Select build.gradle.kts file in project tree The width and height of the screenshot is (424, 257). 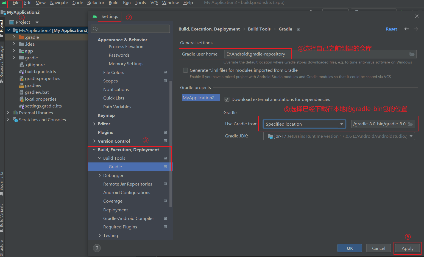coord(37,71)
